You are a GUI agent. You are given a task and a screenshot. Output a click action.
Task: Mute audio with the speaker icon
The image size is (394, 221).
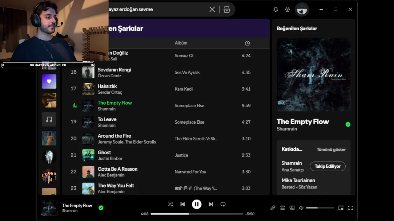pyautogui.click(x=301, y=208)
